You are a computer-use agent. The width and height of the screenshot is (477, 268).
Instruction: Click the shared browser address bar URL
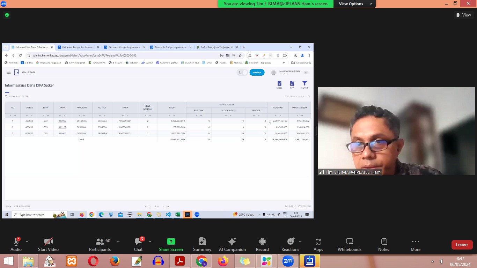(85, 55)
